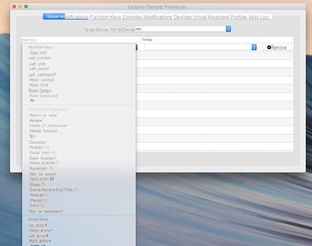Select Delete_forward menu entry
This screenshot has height=246, width=312.
point(43,131)
